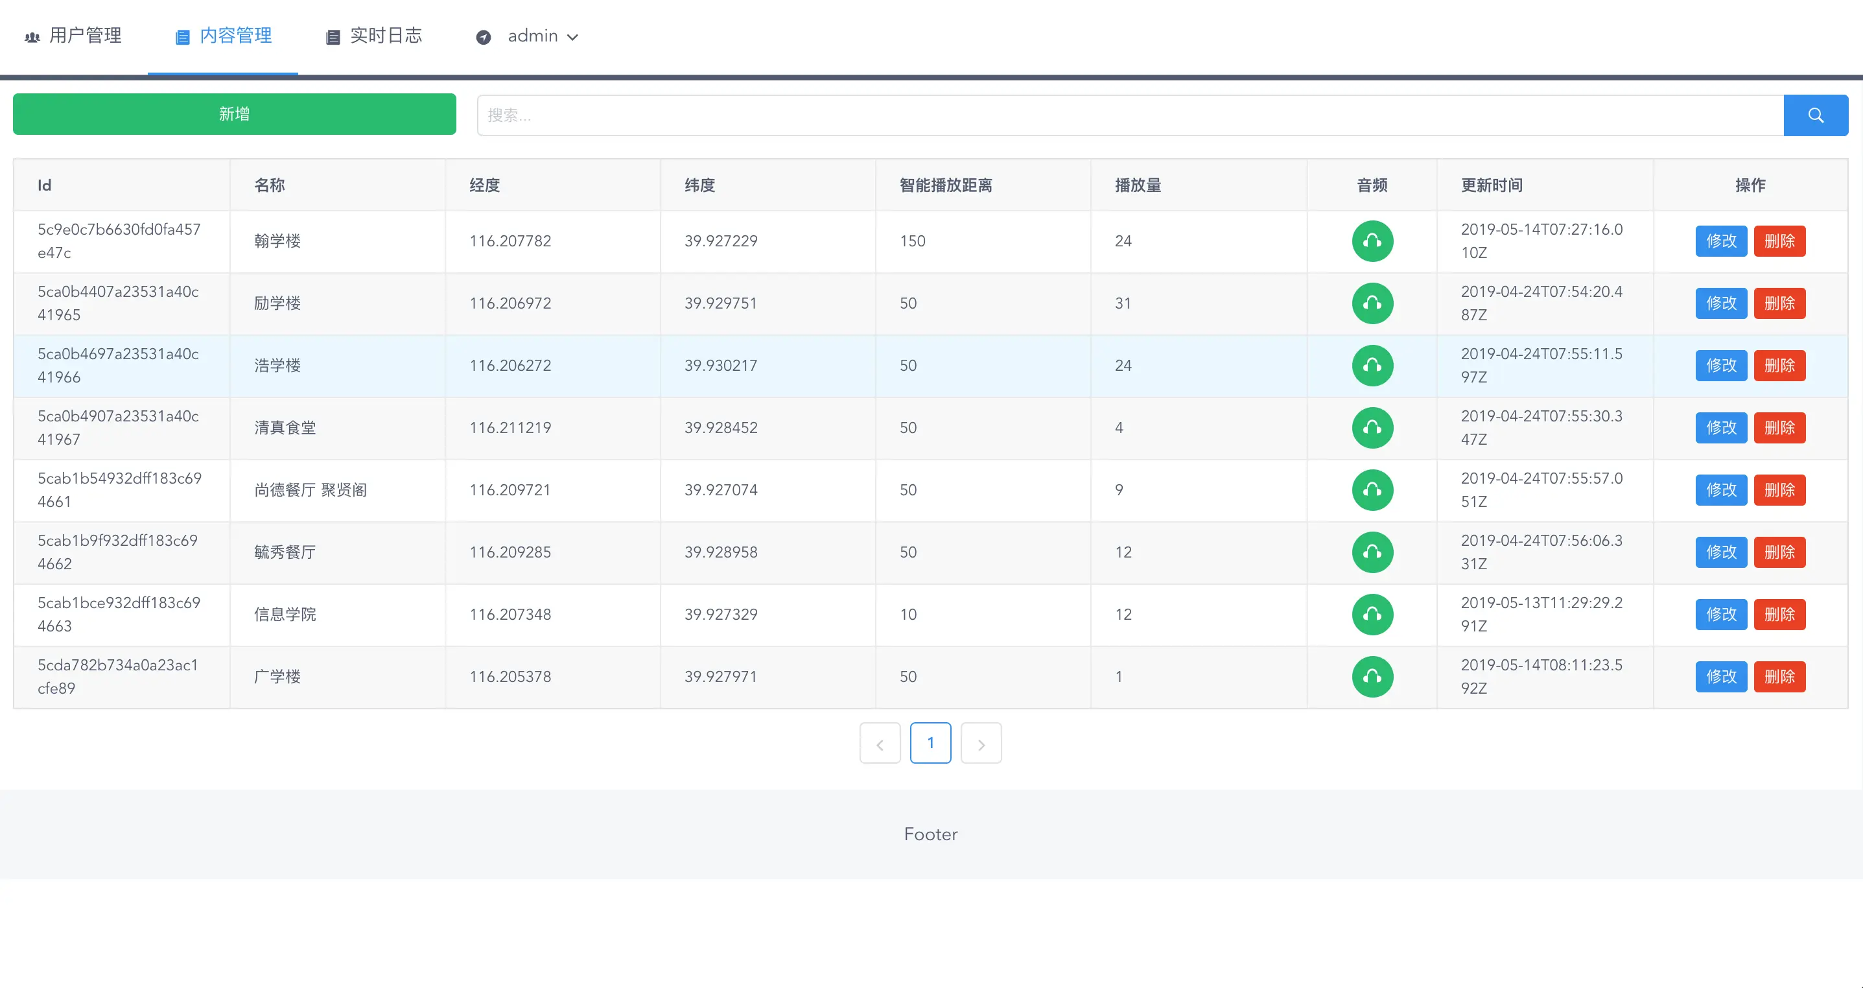
Task: Click audio icon for 清真食堂
Action: point(1372,427)
